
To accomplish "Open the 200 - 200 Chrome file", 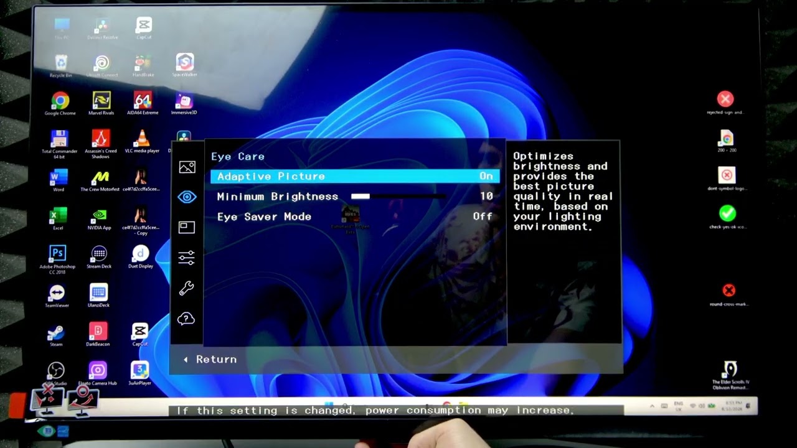I will pyautogui.click(x=727, y=141).
